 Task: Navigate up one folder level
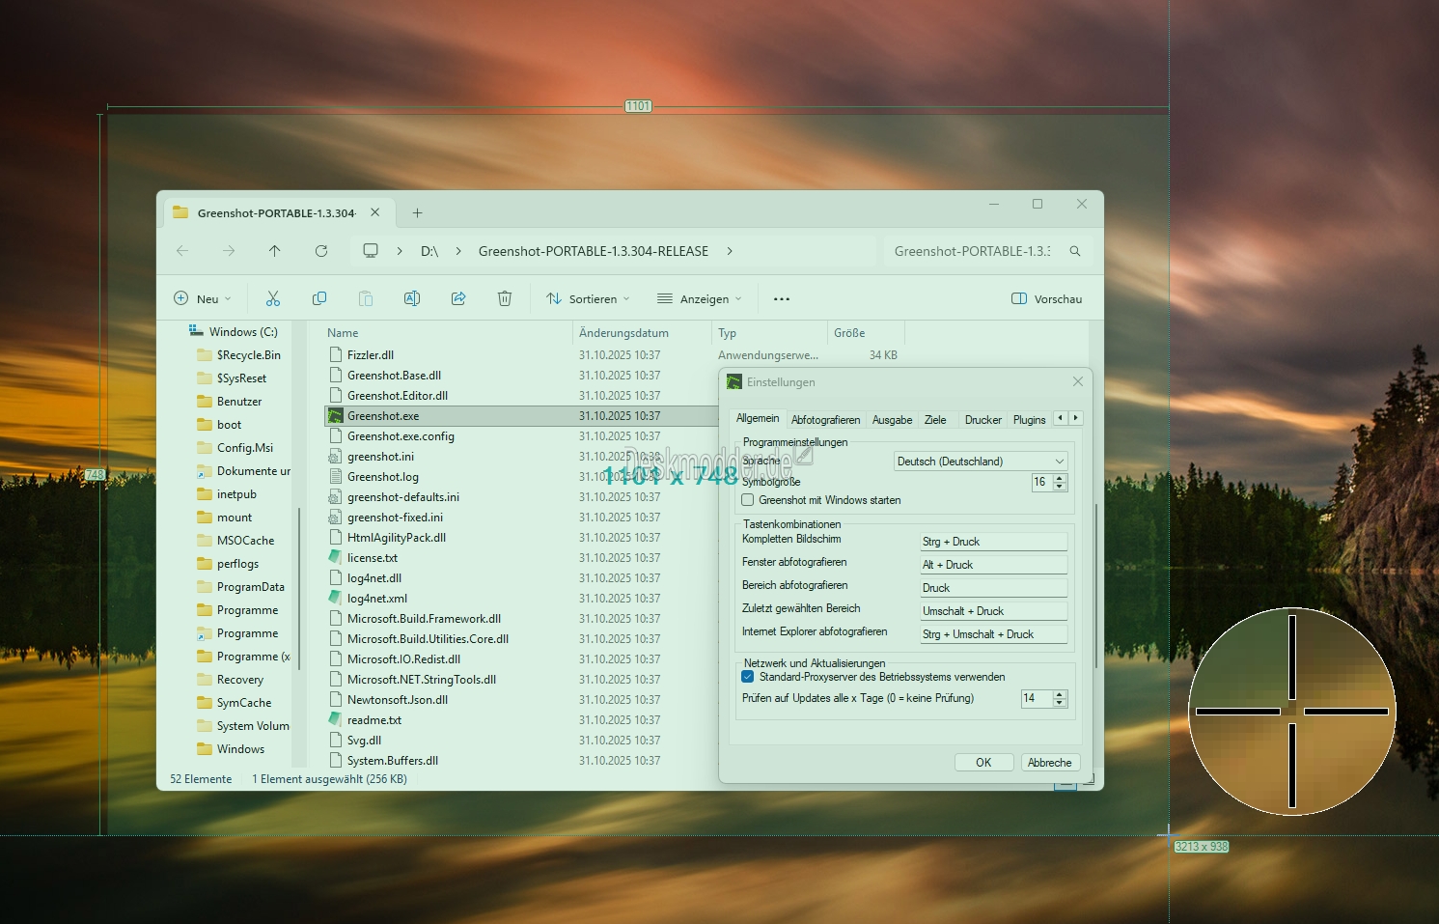[x=275, y=251]
